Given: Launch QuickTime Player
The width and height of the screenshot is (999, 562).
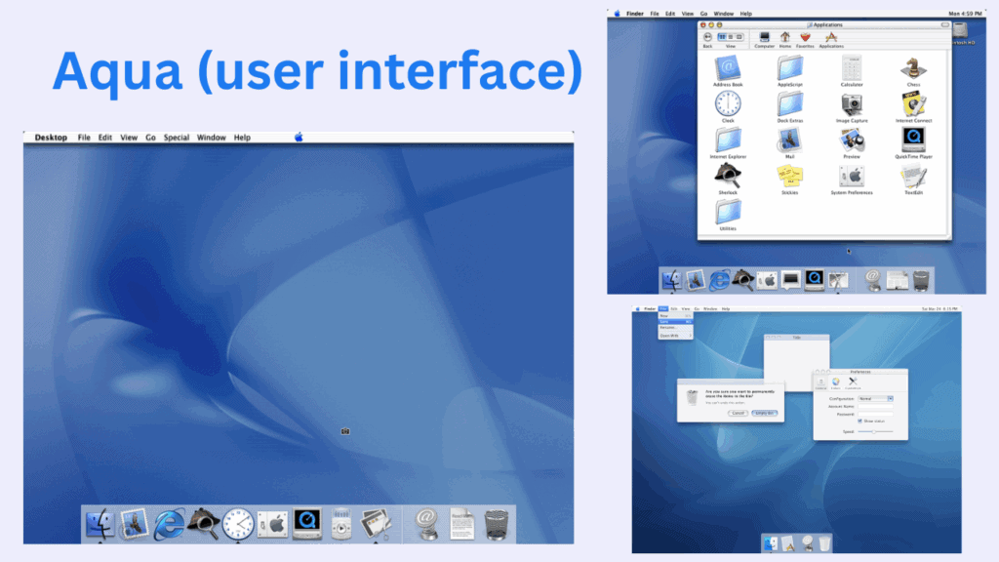Looking at the screenshot, I should (x=912, y=140).
